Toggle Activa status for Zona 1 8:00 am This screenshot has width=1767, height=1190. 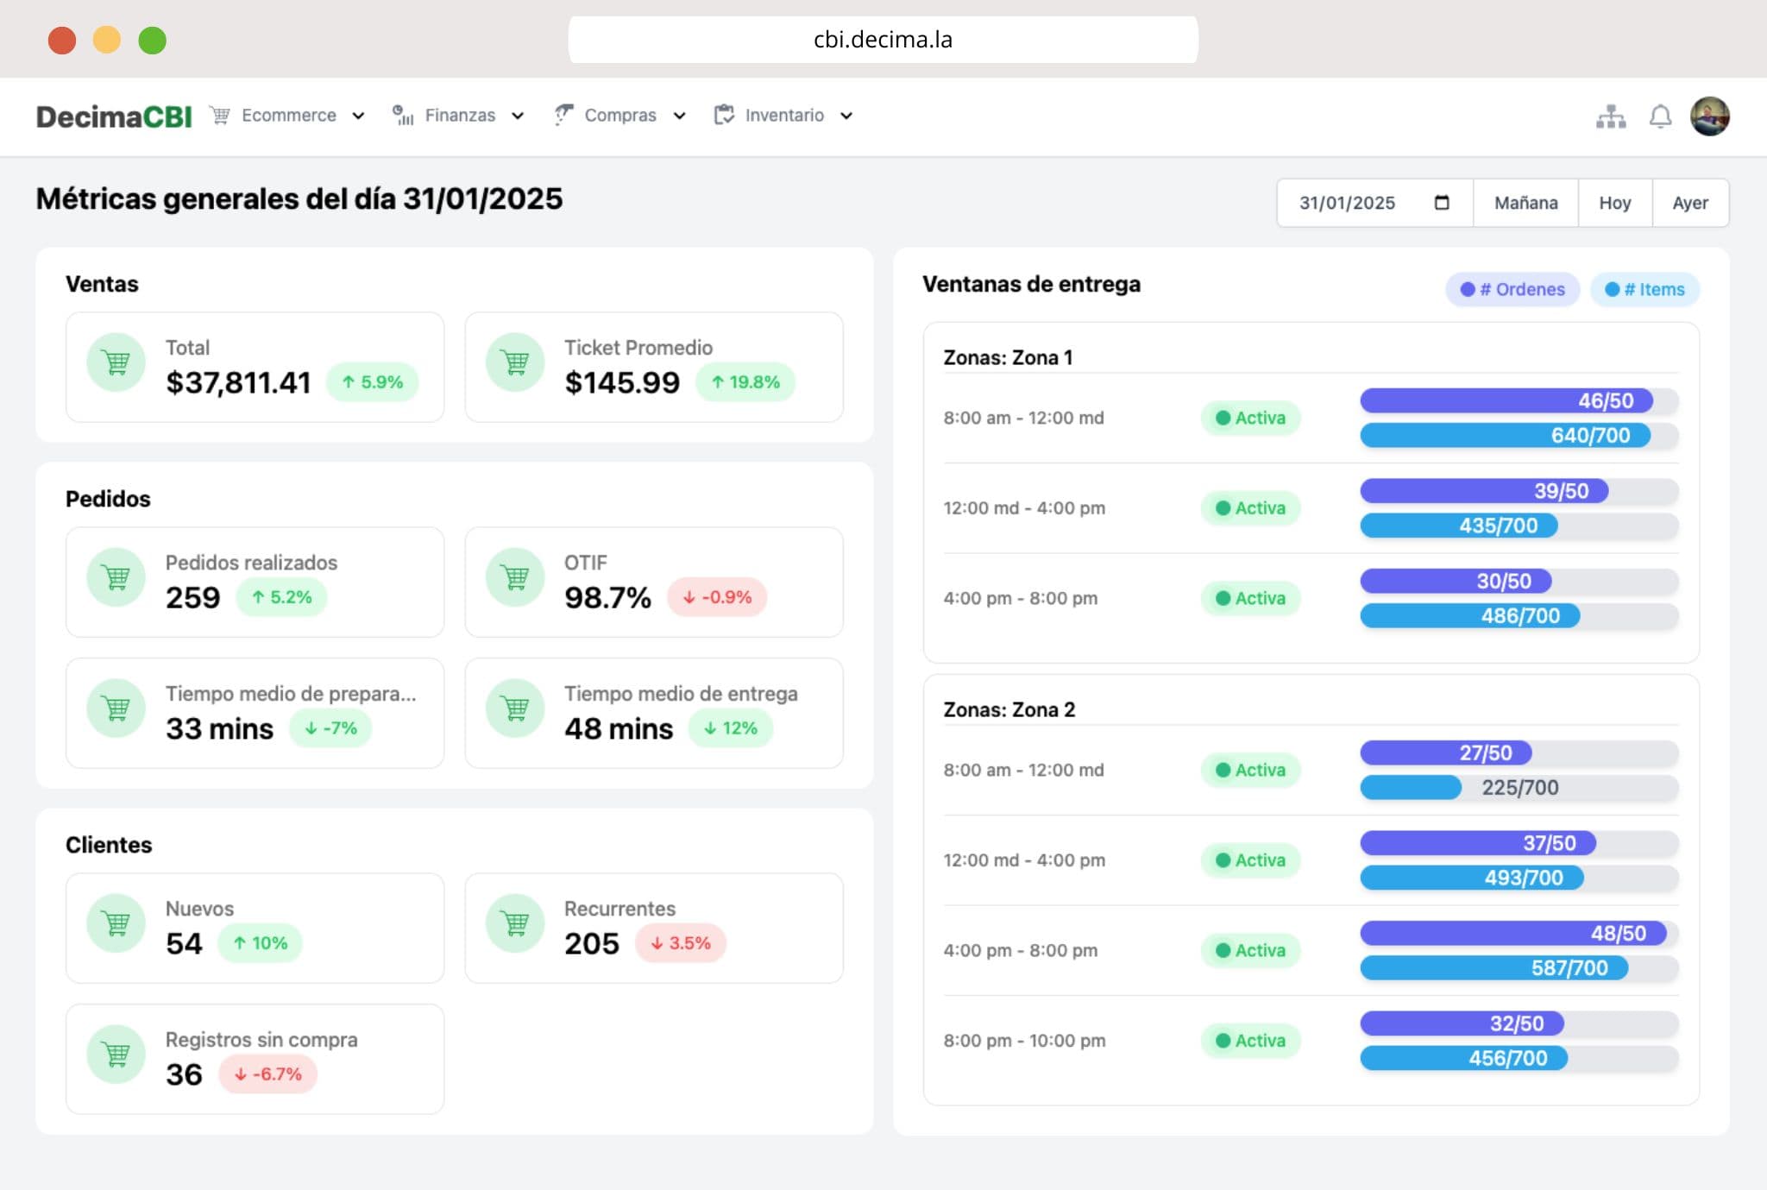1250,419
